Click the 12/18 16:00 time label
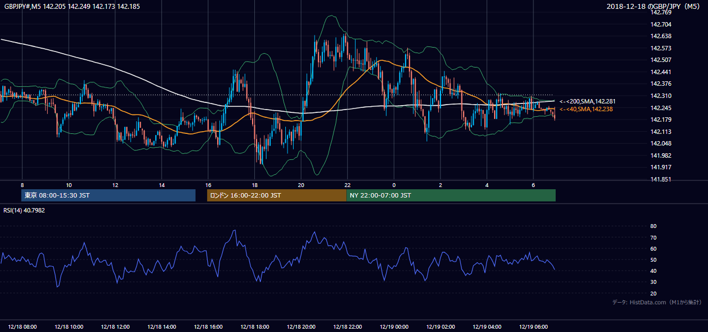This screenshot has width=708, height=332. tap(208, 327)
